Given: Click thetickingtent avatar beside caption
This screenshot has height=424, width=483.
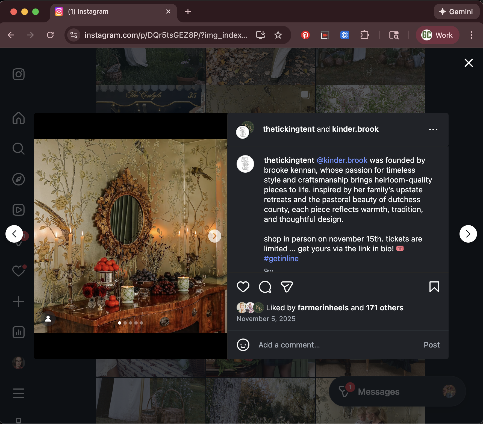Looking at the screenshot, I should tap(245, 164).
